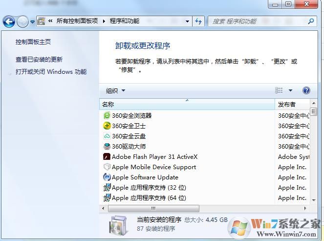The image size is (324, 241).
Task: Click the 360安全云盘 cloud icon
Action: pyautogui.click(x=107, y=136)
